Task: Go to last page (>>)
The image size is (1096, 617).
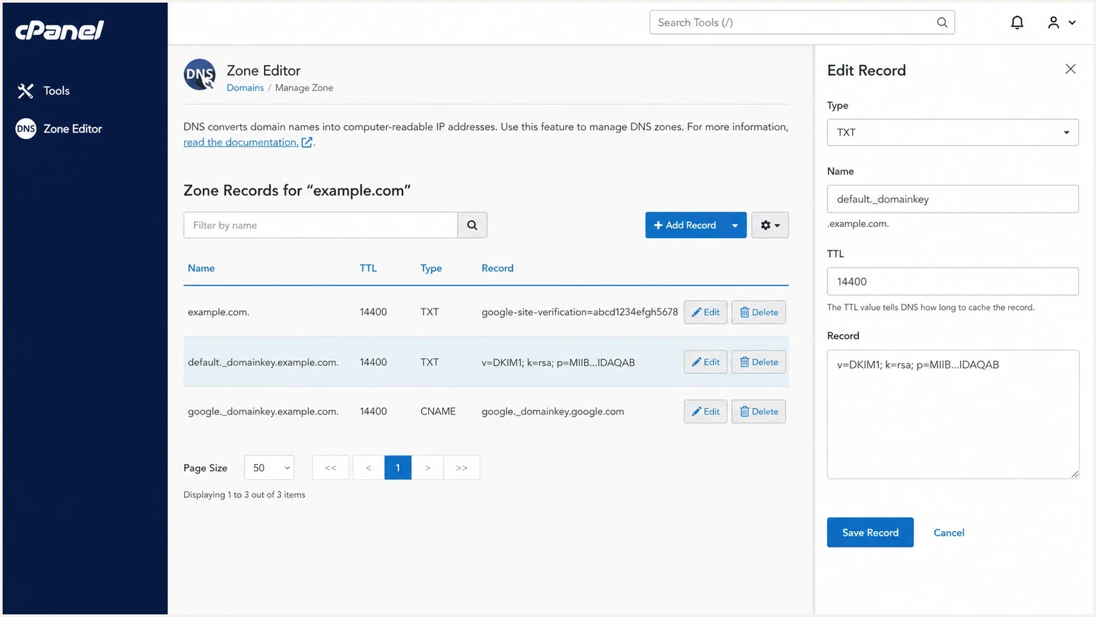Action: [461, 468]
